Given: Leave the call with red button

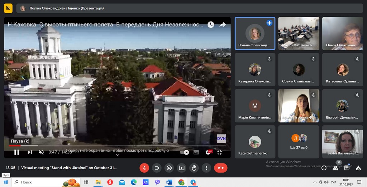Looking at the screenshot, I should coord(220,168).
